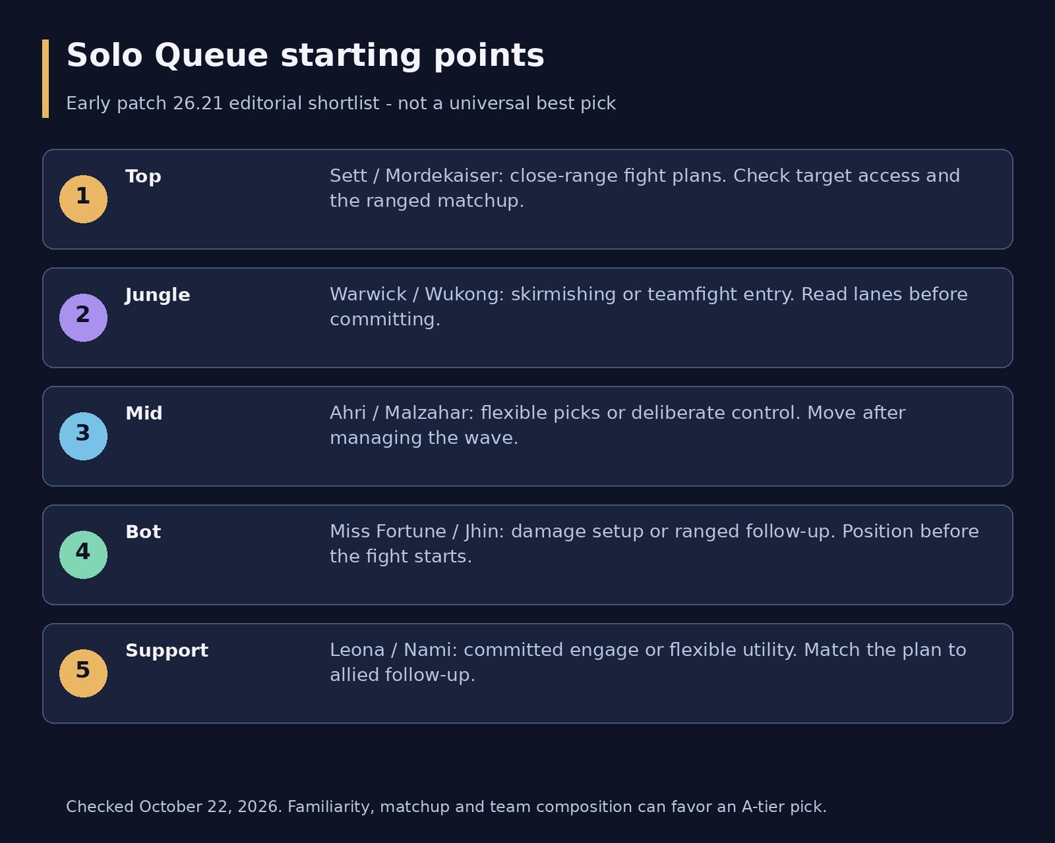Select the Top role label
This screenshot has width=1055, height=843.
click(143, 176)
